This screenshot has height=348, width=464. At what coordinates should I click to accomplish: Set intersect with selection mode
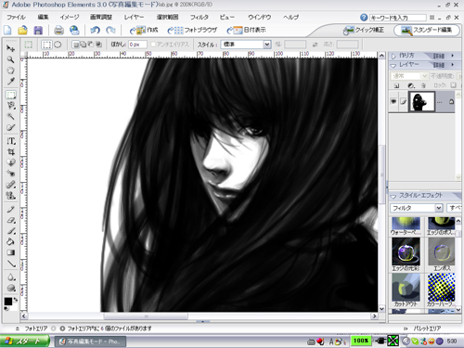tap(98, 45)
